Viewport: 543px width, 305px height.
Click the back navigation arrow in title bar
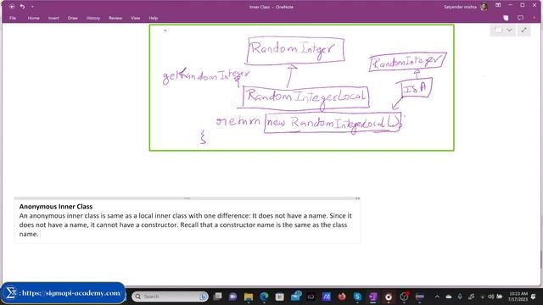tap(11, 7)
